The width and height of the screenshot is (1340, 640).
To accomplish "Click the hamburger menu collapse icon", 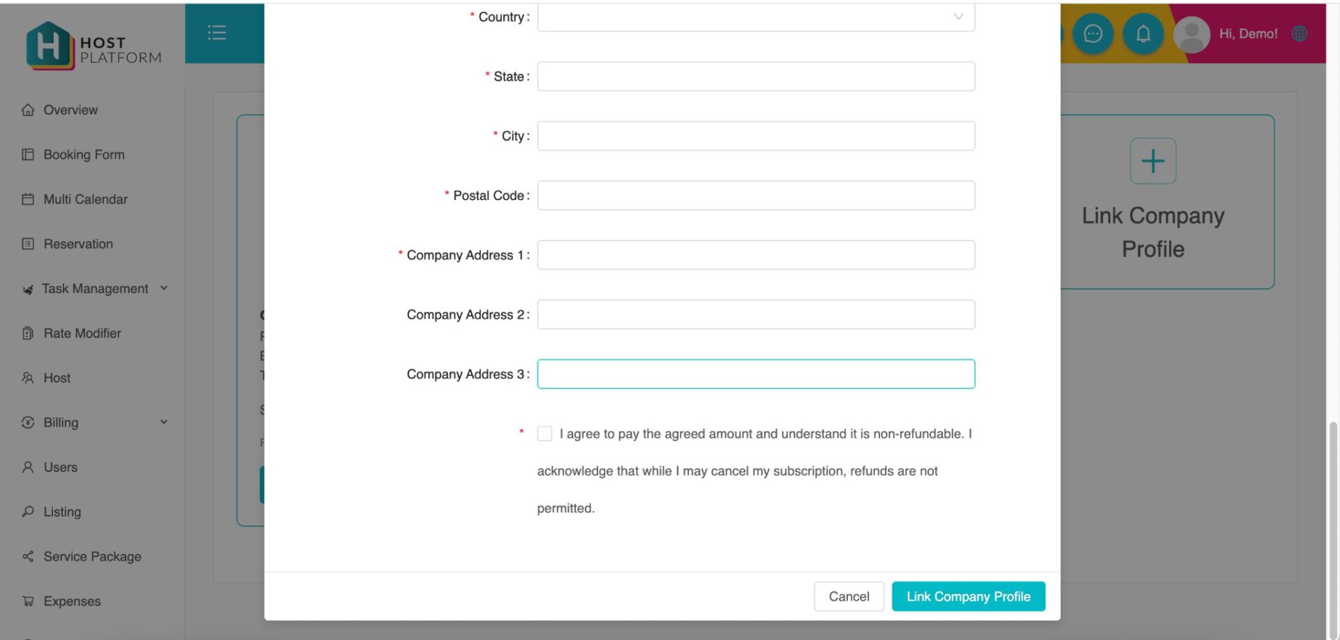I will tap(216, 33).
